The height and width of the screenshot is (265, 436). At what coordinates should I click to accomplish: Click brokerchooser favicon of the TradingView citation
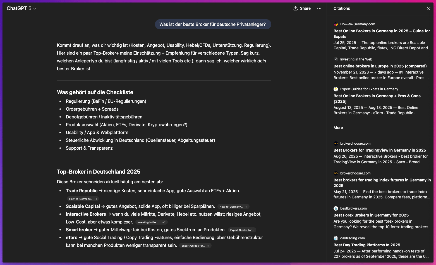pos(336,144)
